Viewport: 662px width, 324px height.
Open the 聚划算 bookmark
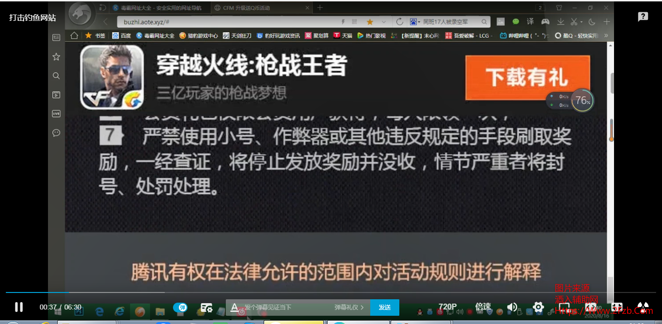point(317,35)
